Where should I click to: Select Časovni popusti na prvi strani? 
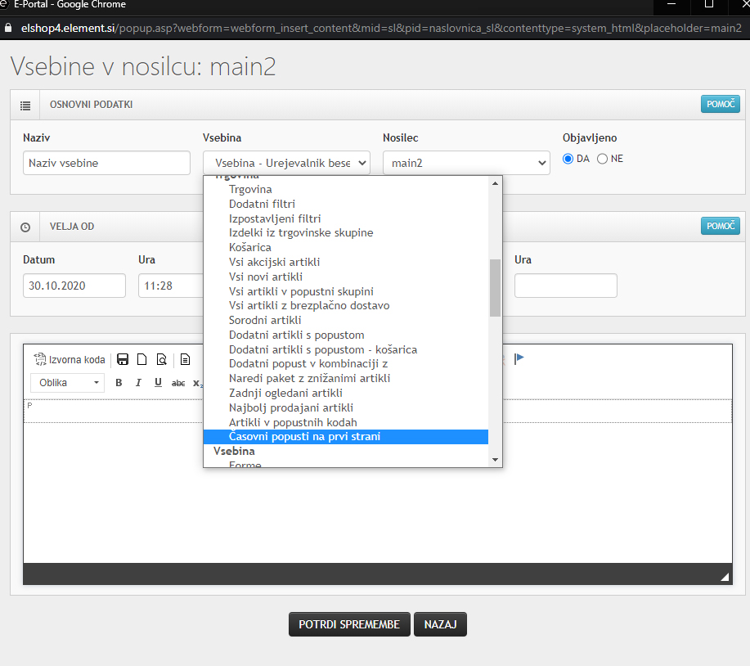pyautogui.click(x=345, y=437)
